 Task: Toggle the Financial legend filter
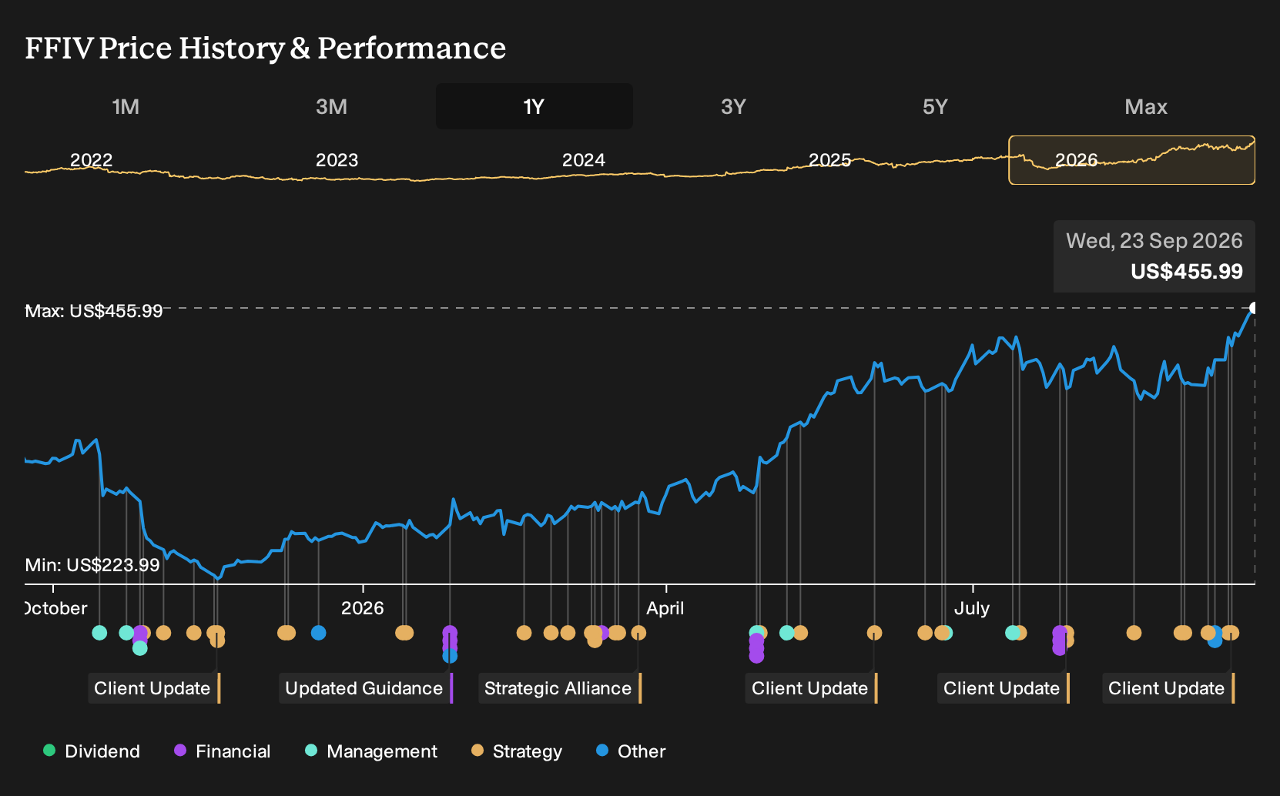223,751
